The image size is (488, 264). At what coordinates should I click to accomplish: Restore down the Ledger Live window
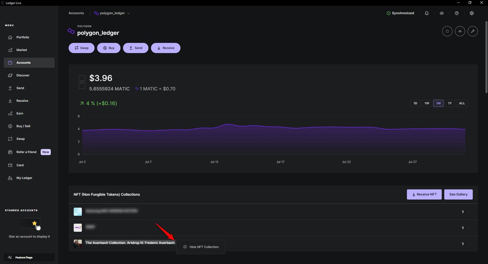point(470,3)
